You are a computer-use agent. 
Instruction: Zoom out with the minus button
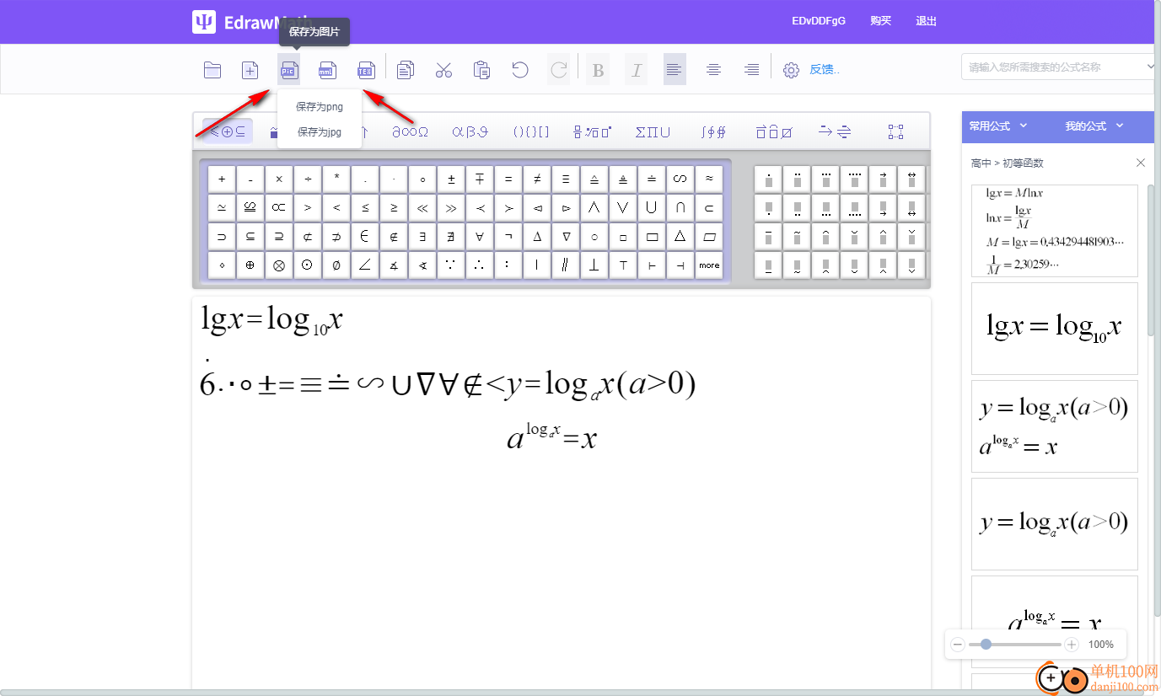(x=958, y=645)
